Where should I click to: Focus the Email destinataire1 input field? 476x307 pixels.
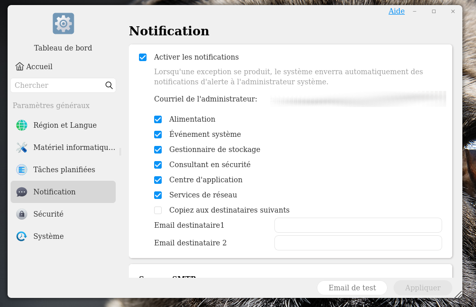(x=358, y=225)
